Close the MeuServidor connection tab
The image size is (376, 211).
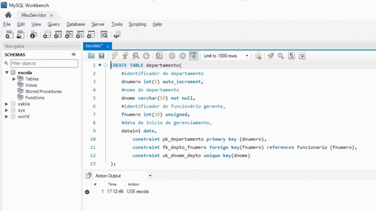click(x=52, y=16)
